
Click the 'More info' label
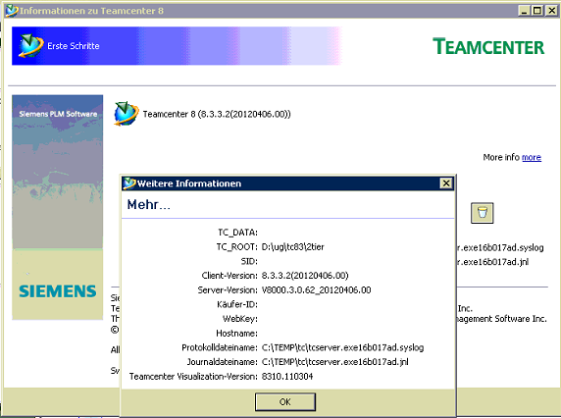(501, 157)
